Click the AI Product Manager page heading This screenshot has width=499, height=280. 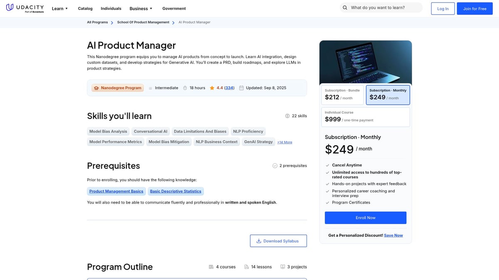pos(131,45)
